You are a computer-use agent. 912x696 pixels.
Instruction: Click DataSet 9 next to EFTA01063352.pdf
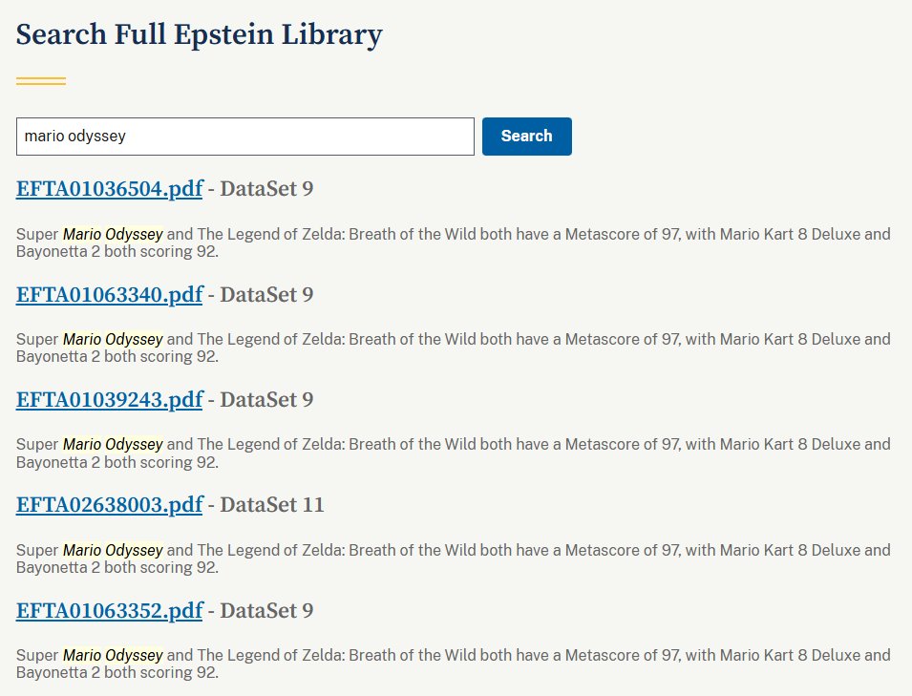(266, 610)
